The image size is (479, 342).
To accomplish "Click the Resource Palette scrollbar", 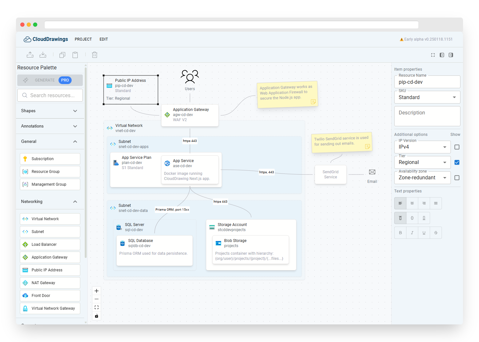I will pos(86,162).
